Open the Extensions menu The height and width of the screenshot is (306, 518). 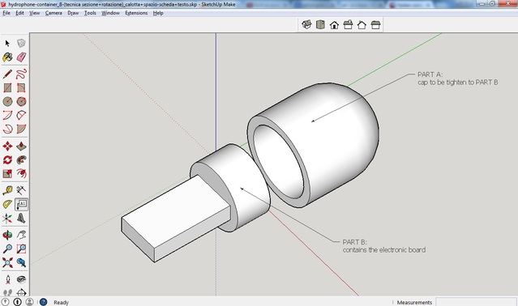click(x=136, y=13)
